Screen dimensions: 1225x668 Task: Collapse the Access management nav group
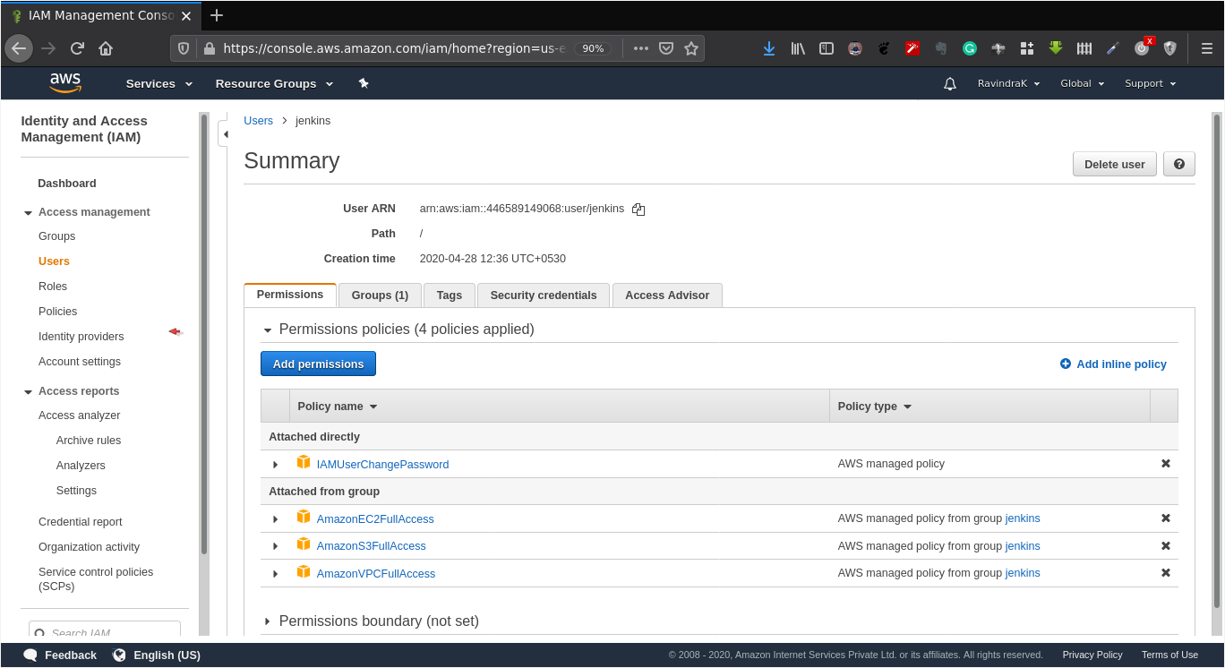point(28,213)
